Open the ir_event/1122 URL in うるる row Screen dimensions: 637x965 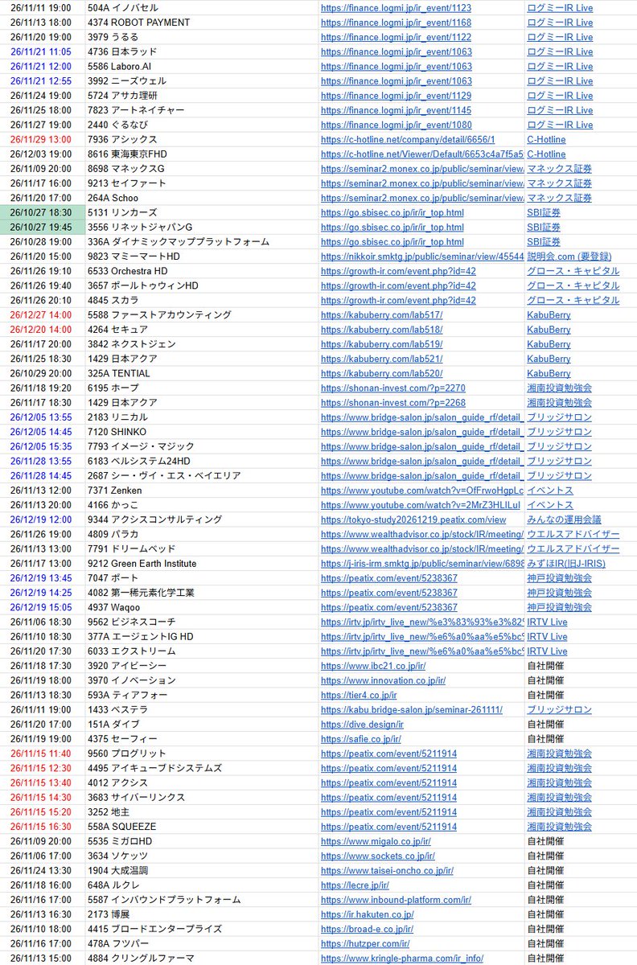point(396,37)
